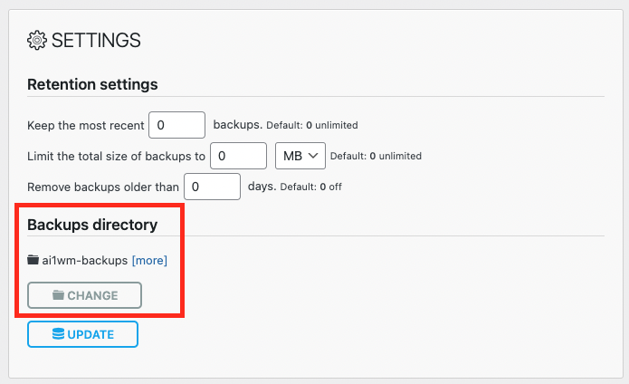Click the database icon inside UPDATE button

coord(58,334)
